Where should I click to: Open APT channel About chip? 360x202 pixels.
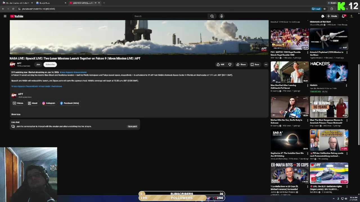pos(33,103)
